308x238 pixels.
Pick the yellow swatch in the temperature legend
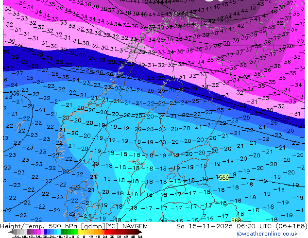point(79,232)
